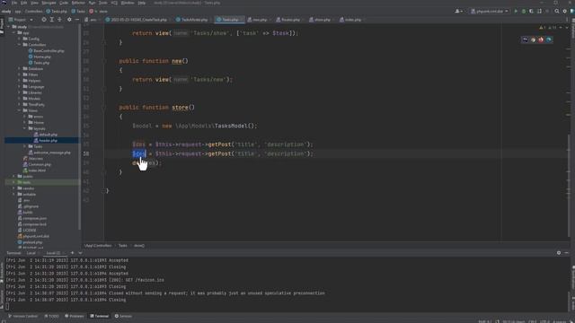This screenshot has width=575, height=323.
Task: Click Run with Coverage icon
Action: point(531,12)
